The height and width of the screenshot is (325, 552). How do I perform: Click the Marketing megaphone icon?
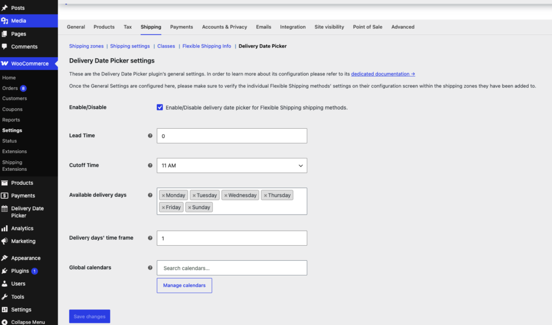[4, 241]
